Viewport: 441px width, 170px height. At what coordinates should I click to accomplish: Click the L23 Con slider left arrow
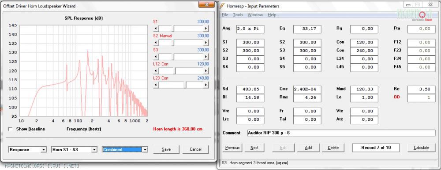(156, 85)
